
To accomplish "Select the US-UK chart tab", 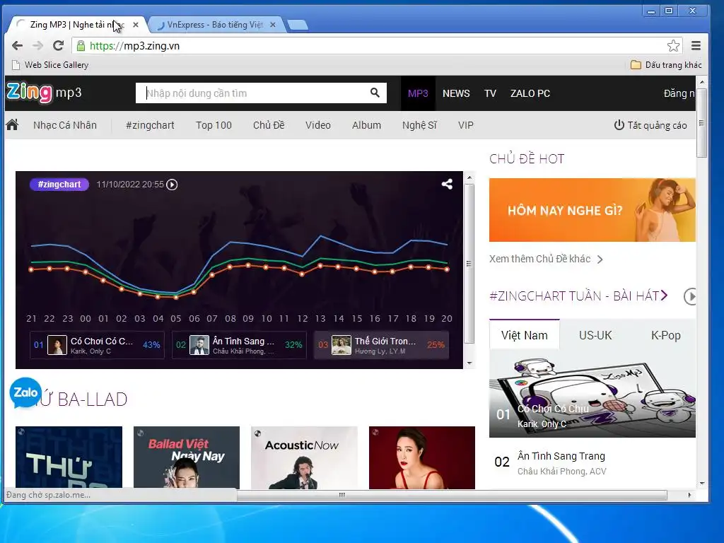I will click(x=595, y=335).
